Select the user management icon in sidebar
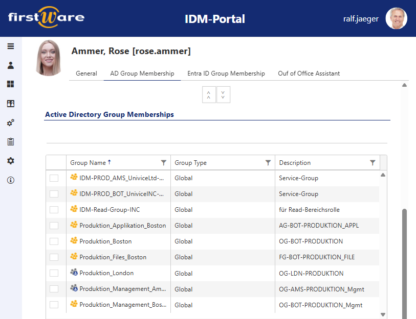Image resolution: width=416 pixels, height=319 pixels. tap(10, 65)
